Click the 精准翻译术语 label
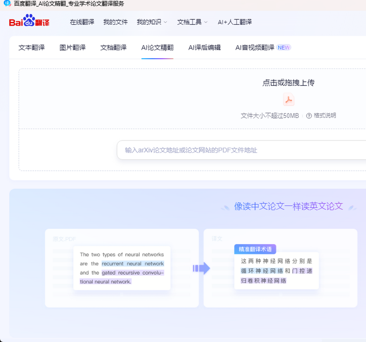Screen dimensions: 366x342 point(255,249)
